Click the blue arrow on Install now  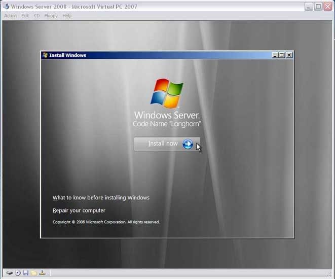pos(188,144)
